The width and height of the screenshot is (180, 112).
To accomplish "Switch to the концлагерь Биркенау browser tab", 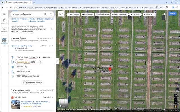I will [18, 3].
